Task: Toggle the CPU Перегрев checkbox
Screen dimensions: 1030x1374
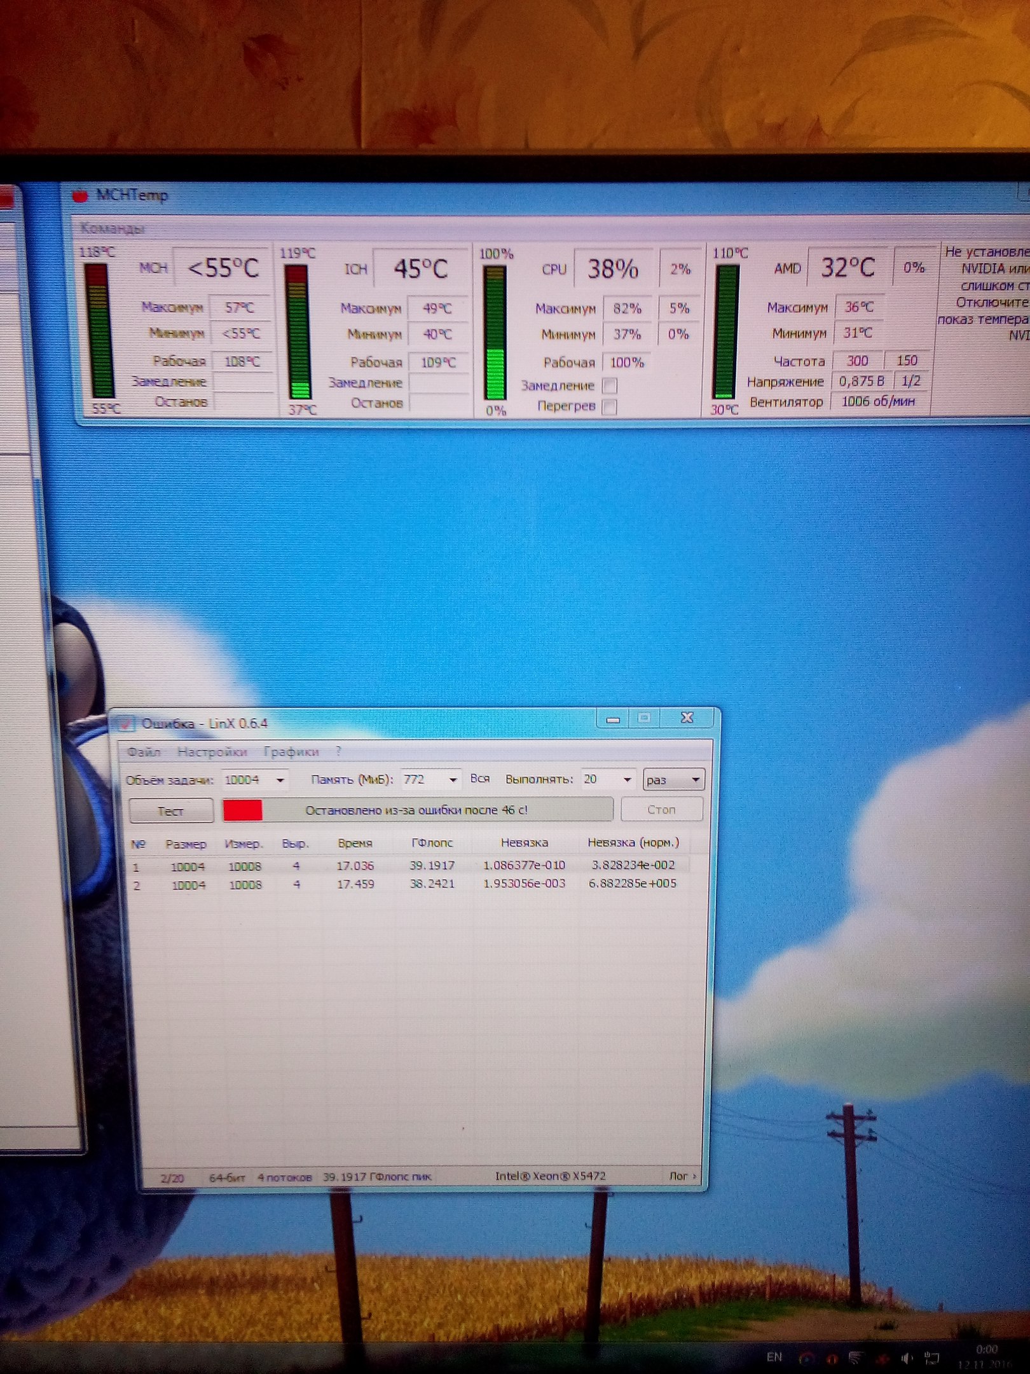Action: [x=609, y=406]
